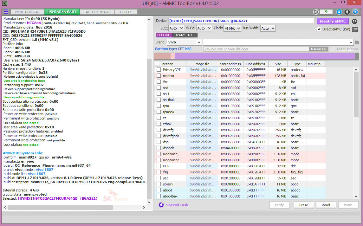Image resolution: width=363 pixels, height=226 pixels.
Task: Click the Special Task link
Action: point(177,205)
